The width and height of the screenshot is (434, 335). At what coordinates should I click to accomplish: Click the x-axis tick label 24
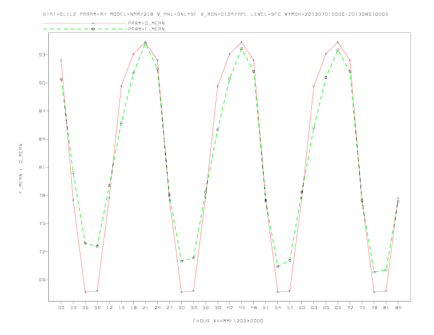(157, 308)
